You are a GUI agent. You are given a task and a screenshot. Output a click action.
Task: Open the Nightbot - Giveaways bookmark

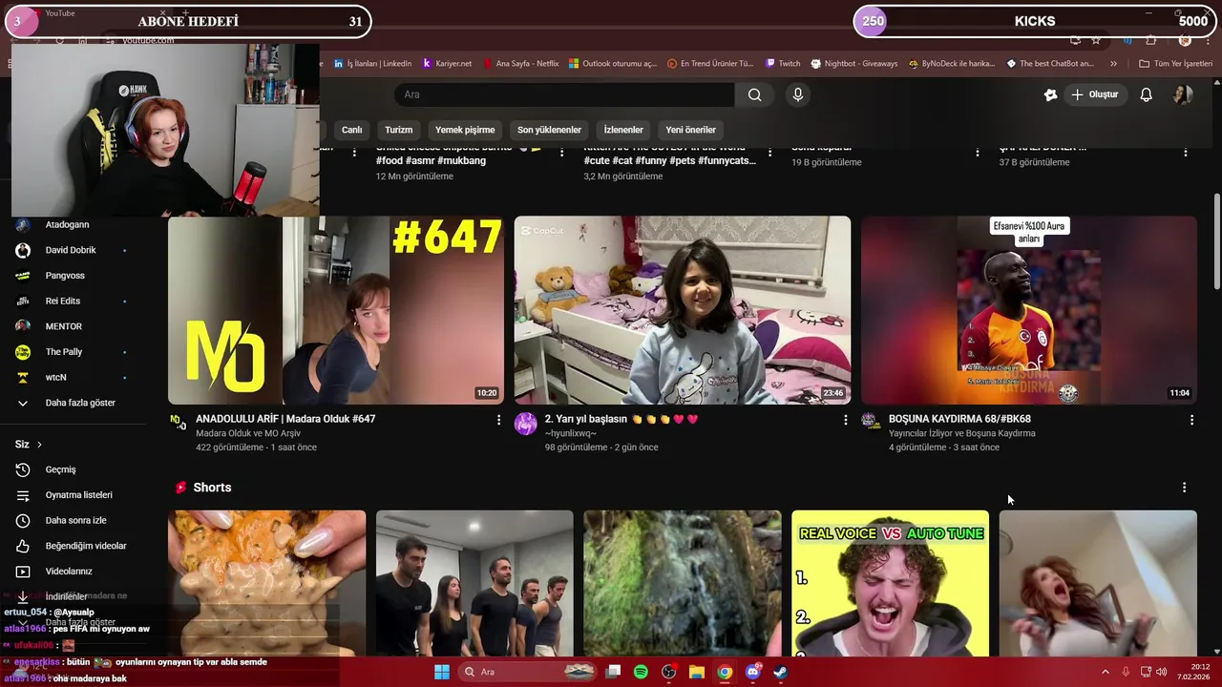(x=853, y=64)
